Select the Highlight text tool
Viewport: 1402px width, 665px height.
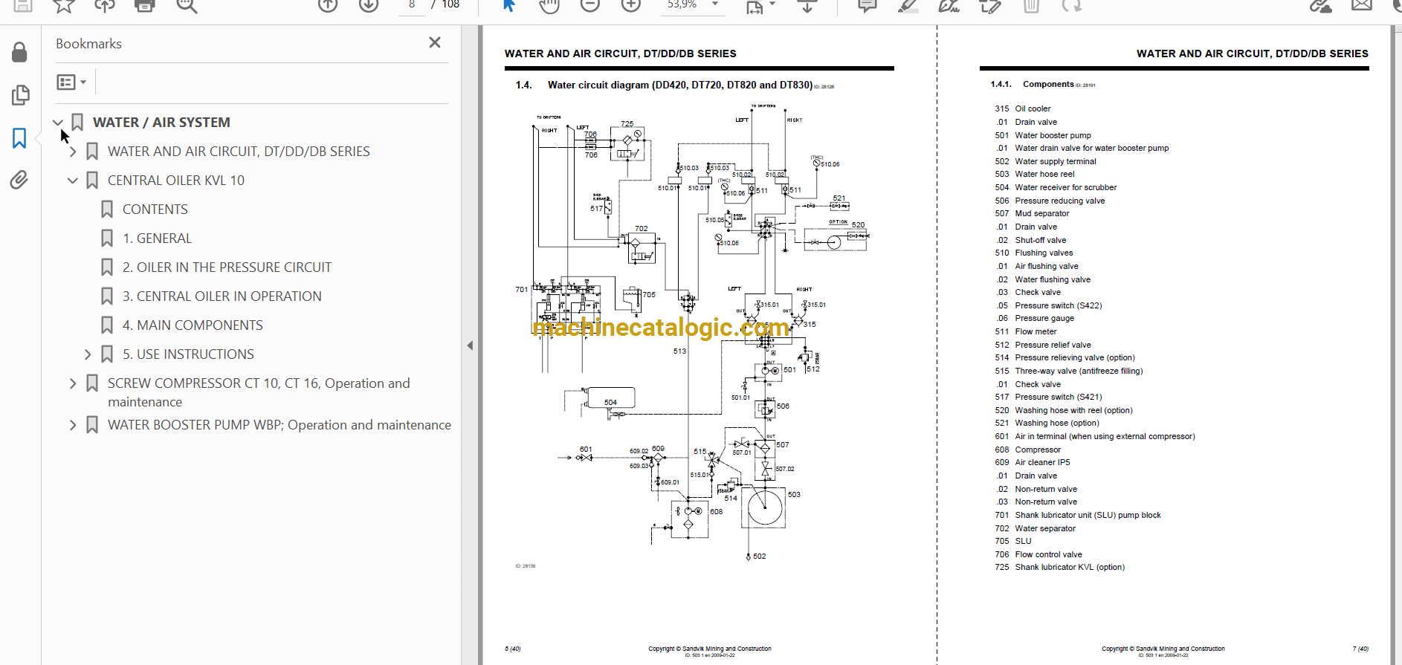pos(907,6)
